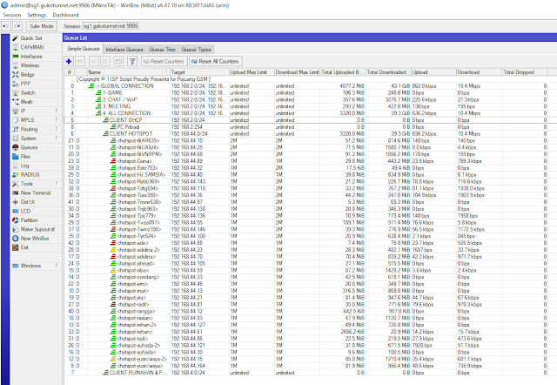The image size is (557, 385).
Task: Open Log viewer
Action: (24, 165)
